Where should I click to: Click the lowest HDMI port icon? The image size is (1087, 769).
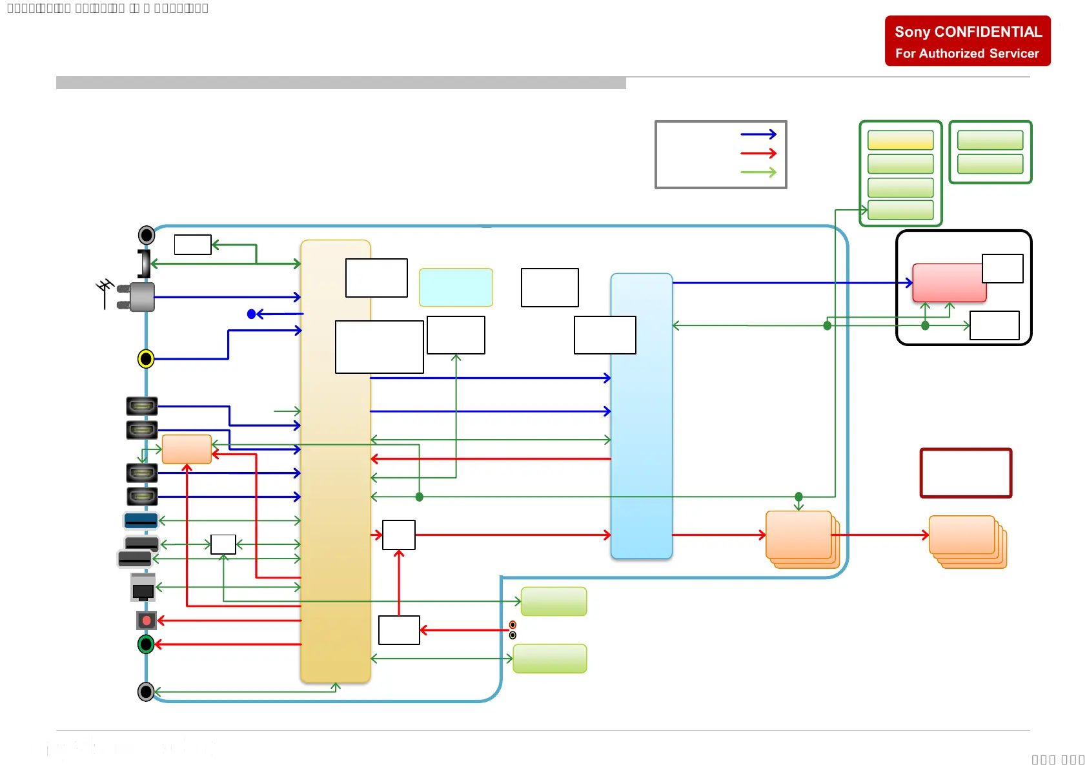(142, 497)
